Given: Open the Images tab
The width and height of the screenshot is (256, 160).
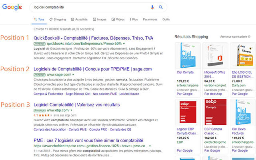Looking at the screenshot, I should [x=100, y=20].
